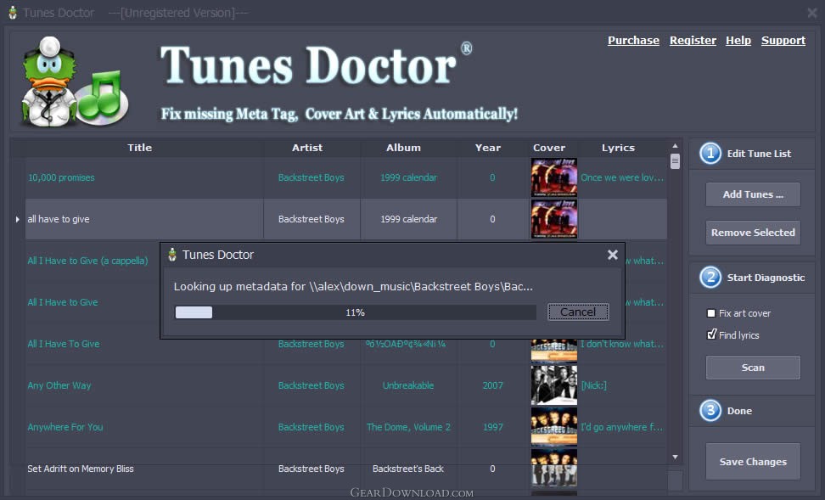Open the Purchase link
This screenshot has height=500, width=825.
pos(633,41)
